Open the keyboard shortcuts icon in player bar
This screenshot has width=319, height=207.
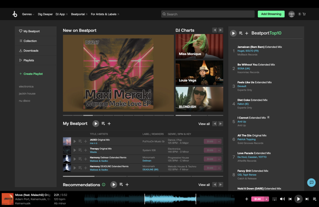click(274, 199)
